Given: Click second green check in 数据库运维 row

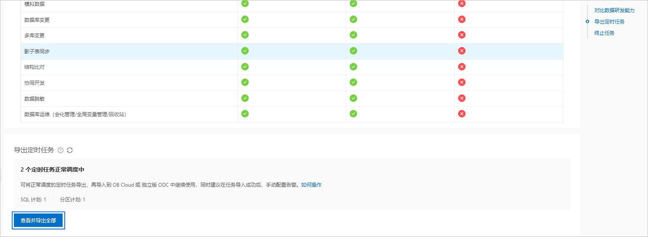Looking at the screenshot, I should [353, 114].
